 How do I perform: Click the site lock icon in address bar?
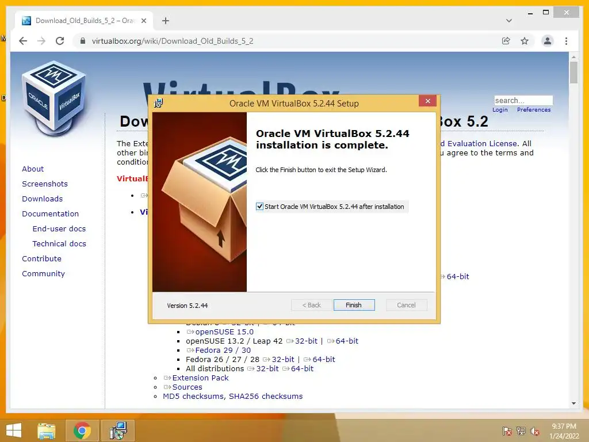(83, 41)
